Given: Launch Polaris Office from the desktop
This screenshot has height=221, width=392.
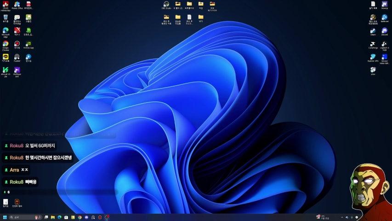Looking at the screenshot, I should pyautogui.click(x=17, y=5).
